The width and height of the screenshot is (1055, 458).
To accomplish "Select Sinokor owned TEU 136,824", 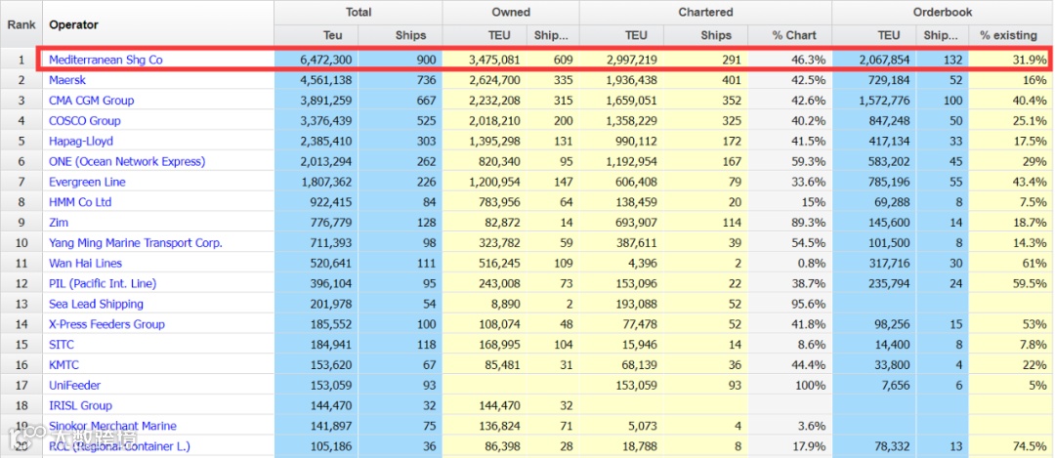I will 497,426.
